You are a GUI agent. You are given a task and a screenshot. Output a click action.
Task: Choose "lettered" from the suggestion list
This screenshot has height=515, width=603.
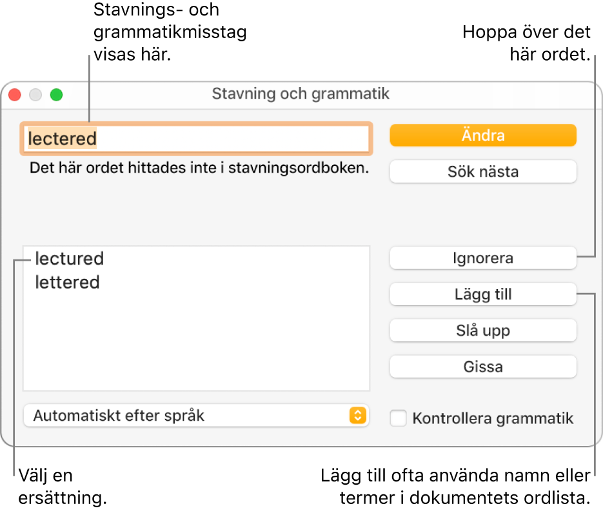(x=67, y=283)
